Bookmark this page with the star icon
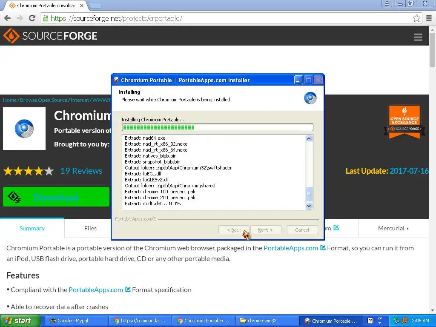Viewport: 436px width, 327px height. (x=416, y=18)
